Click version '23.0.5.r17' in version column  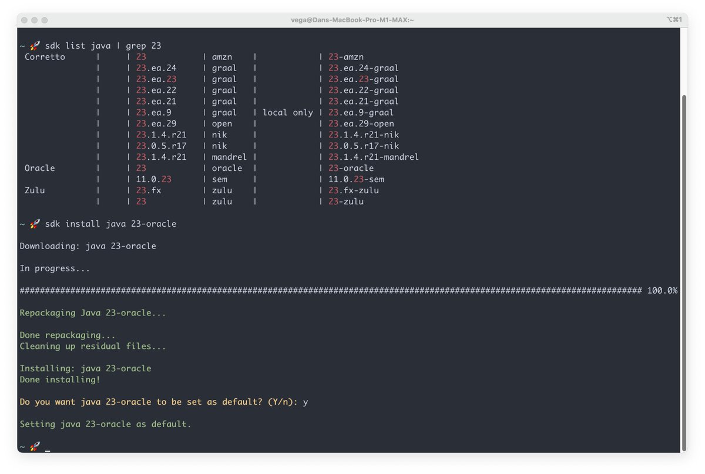point(161,146)
